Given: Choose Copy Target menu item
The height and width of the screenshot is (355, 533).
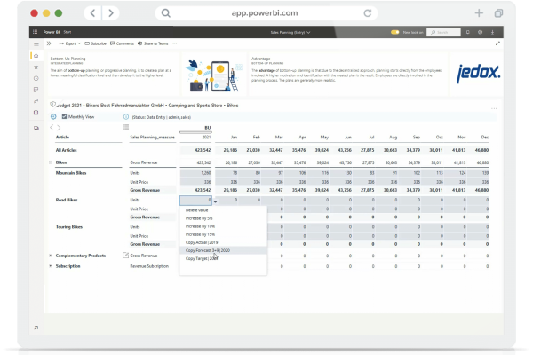Looking at the screenshot, I should click(x=223, y=258).
